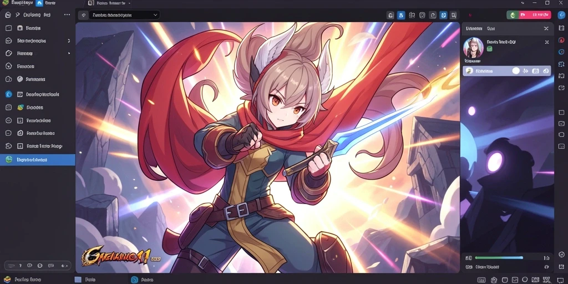568x284 pixels.
Task: Click the green-and-yellow ball icon in the sidebar
Action: click(21, 107)
